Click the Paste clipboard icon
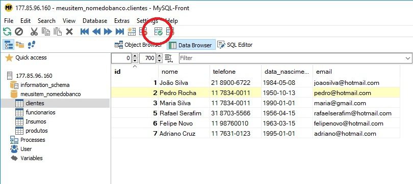 pos(58,32)
